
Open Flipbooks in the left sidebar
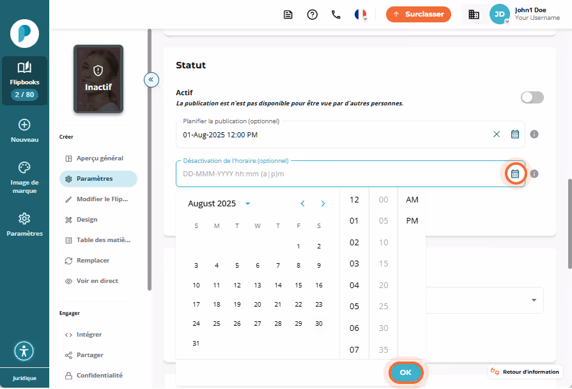24,80
